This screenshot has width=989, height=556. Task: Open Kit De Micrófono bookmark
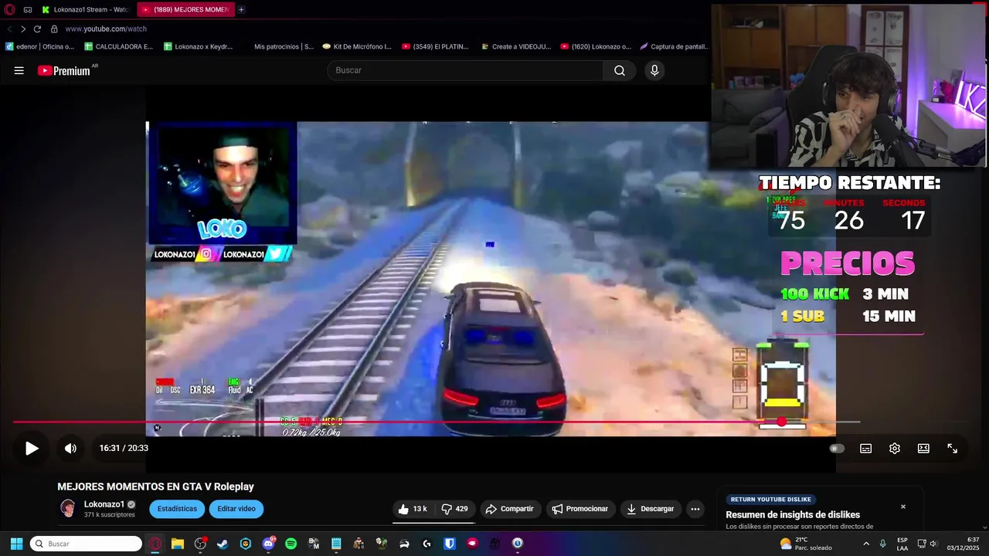coord(357,46)
